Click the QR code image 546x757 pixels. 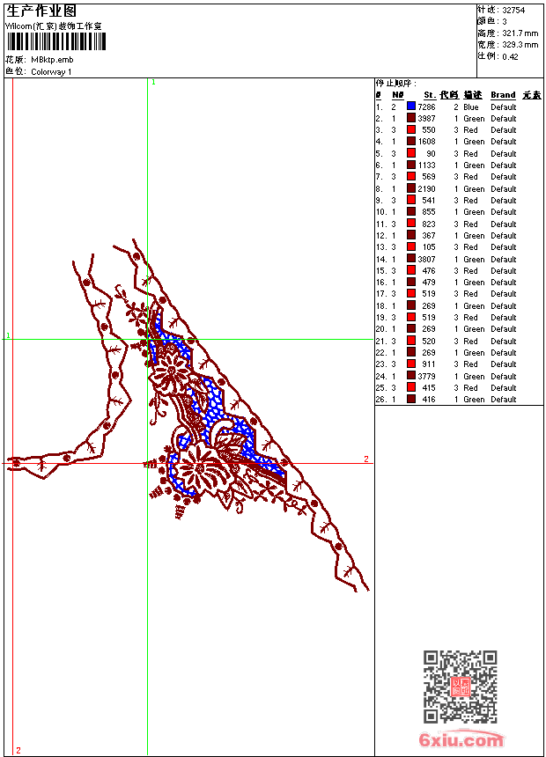pyautogui.click(x=460, y=687)
